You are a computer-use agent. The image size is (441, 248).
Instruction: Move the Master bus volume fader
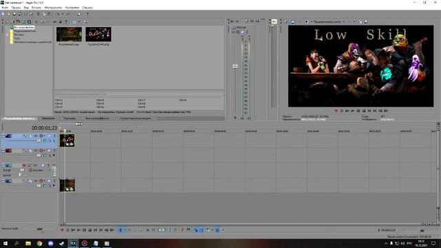(x=235, y=66)
